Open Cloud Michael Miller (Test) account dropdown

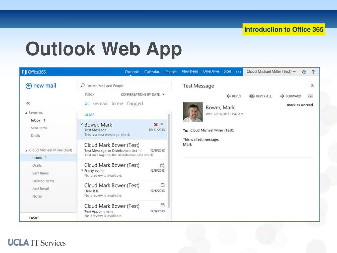click(271, 71)
